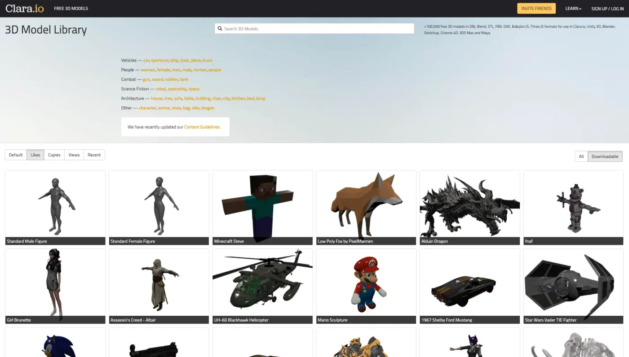Open the Sonic hedgehog model thumbnail
Screen dimensions: 629x357
(55, 343)
